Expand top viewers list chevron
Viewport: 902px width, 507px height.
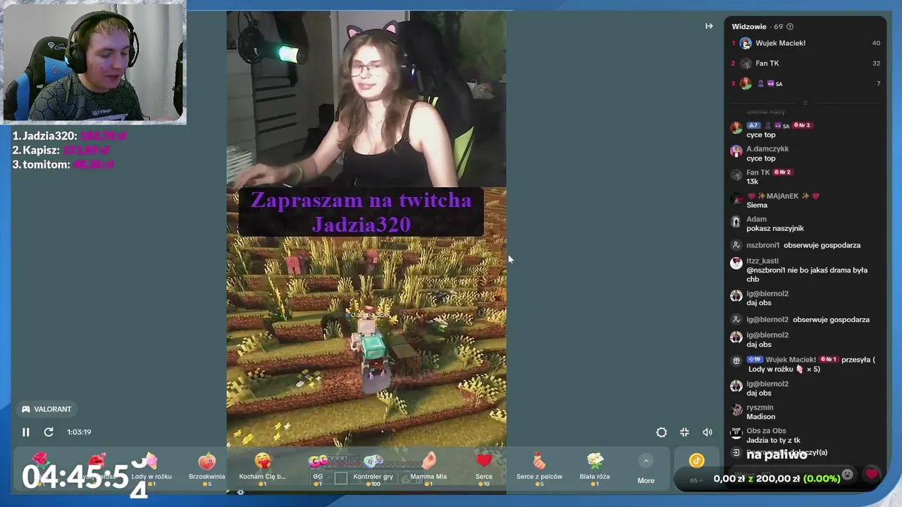point(805,103)
